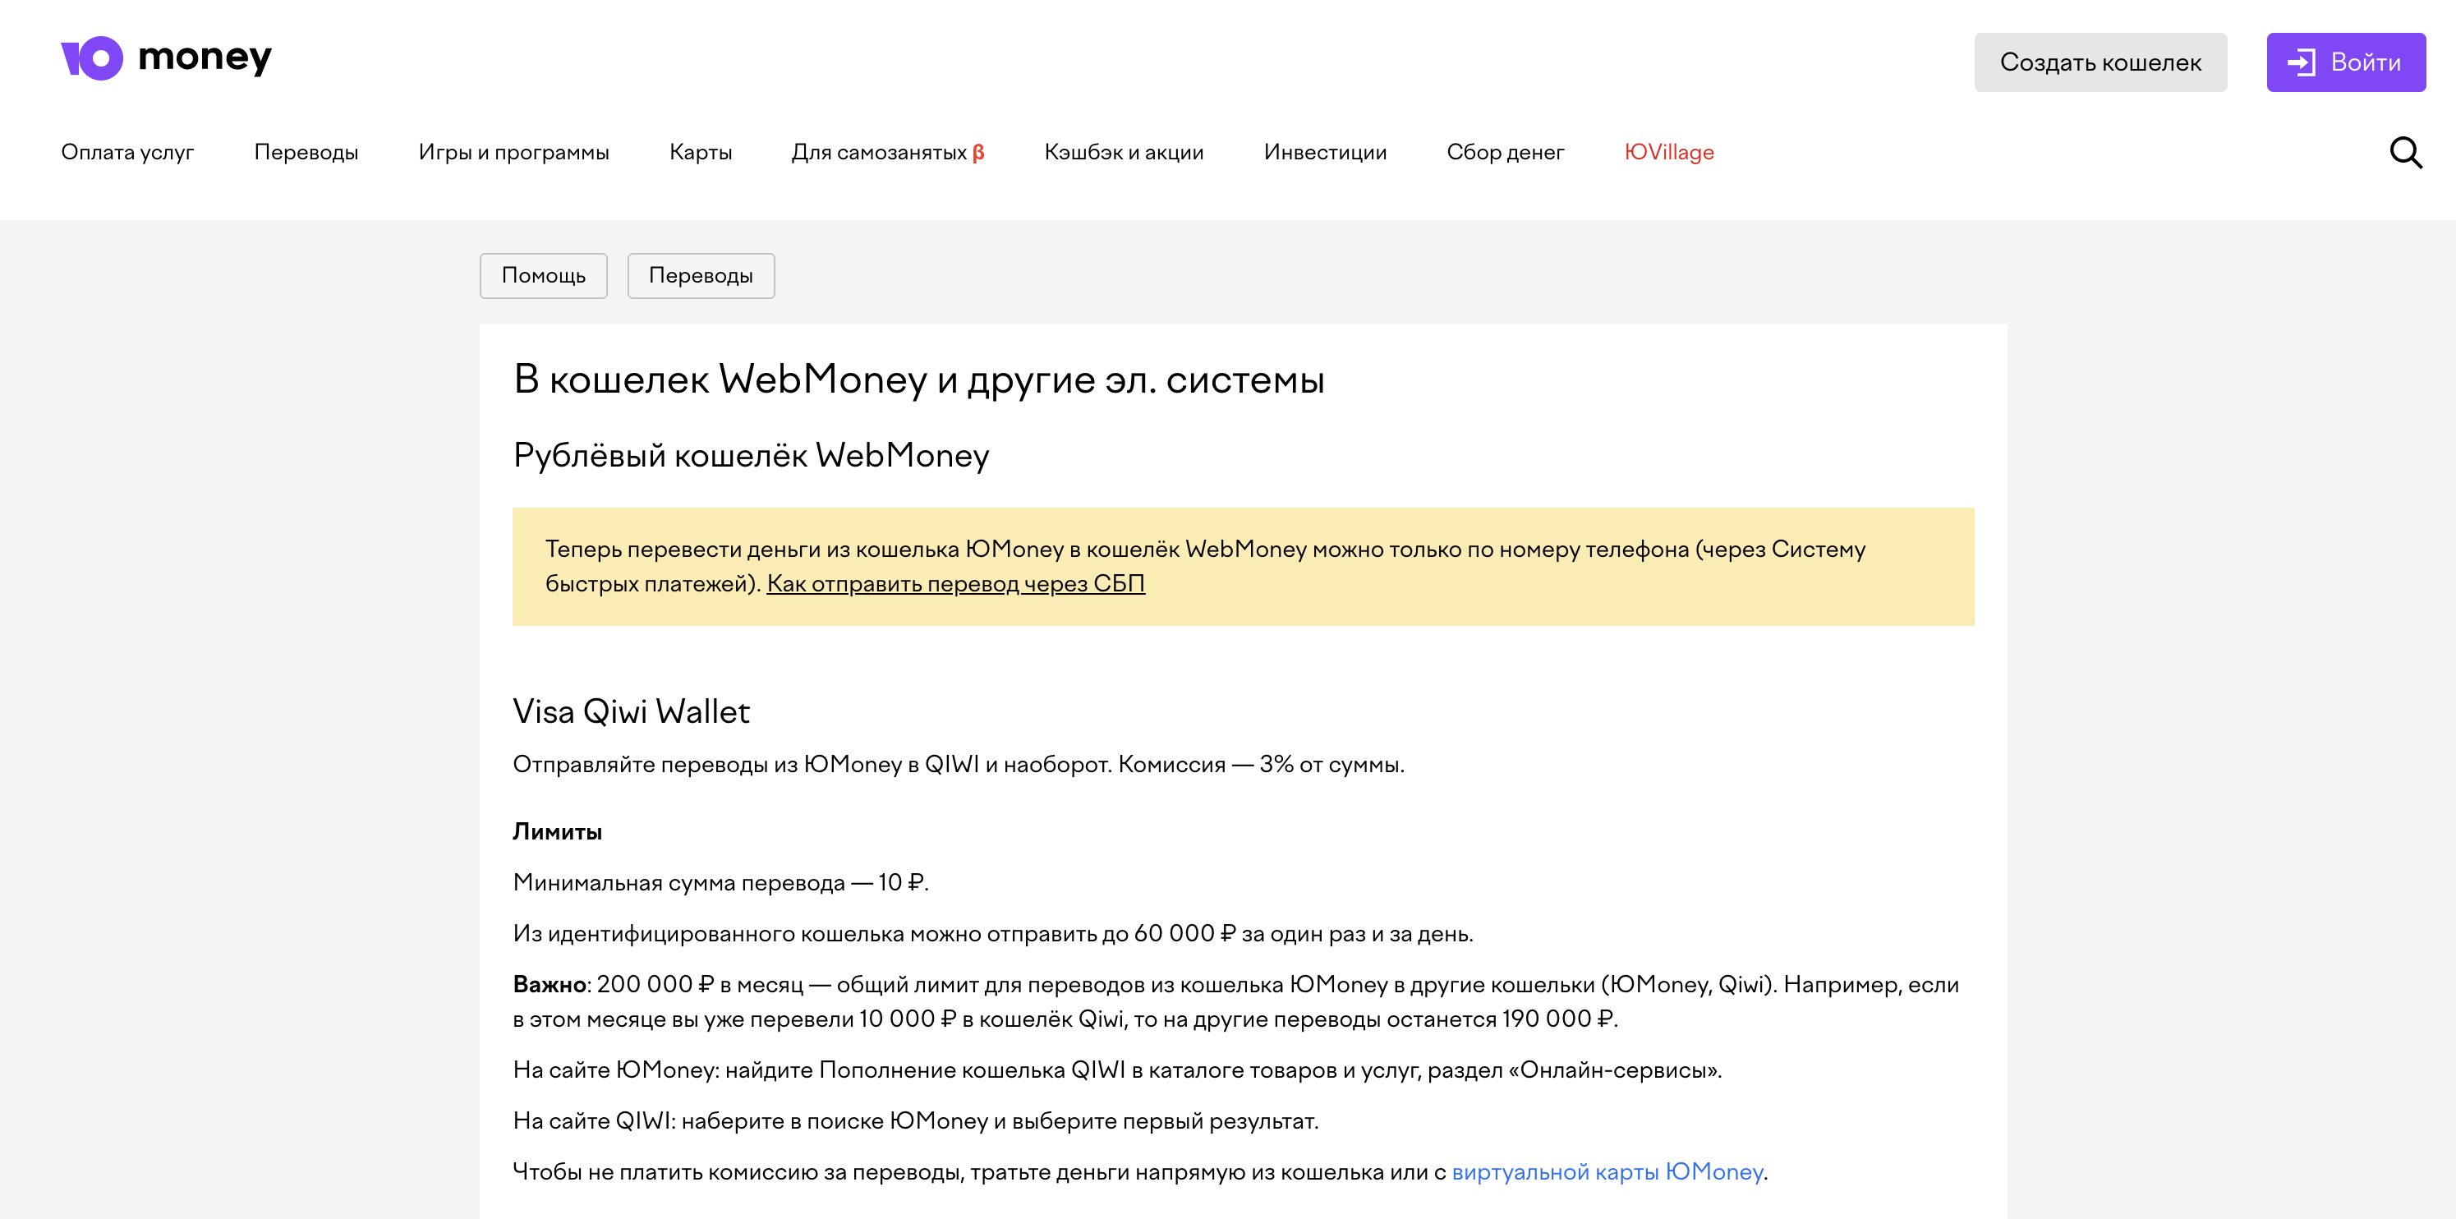2456x1219 pixels.
Task: Select Для самозанятых in navigation
Action: pos(888,153)
